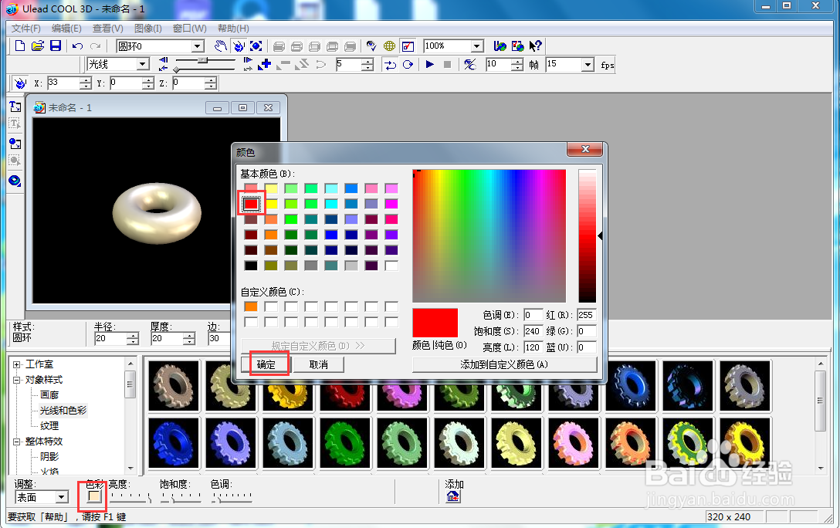Select the Rotate object tool in main toolbar

[239, 46]
